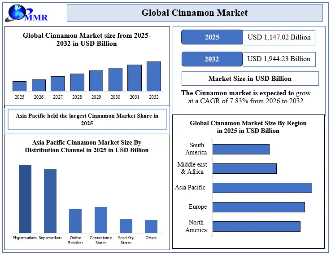
Task: Select the Asia Pacific region bar
Action: 262,188
